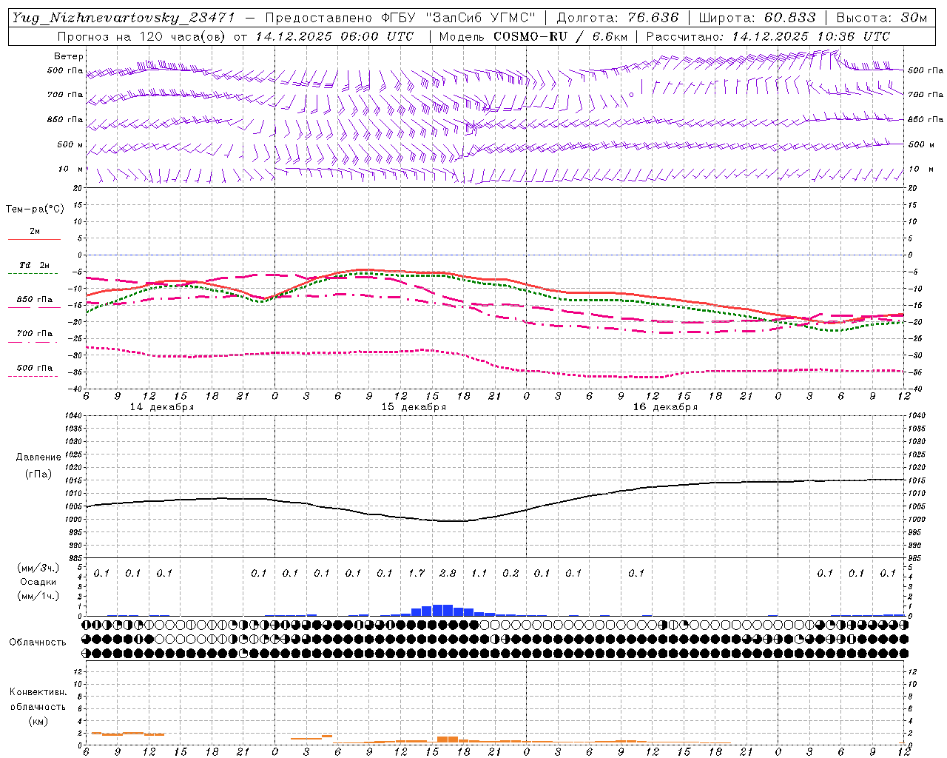The height and width of the screenshot is (758, 947).
Task: Click the Тем-ра(°C) temperature panel label
Action: tap(35, 209)
